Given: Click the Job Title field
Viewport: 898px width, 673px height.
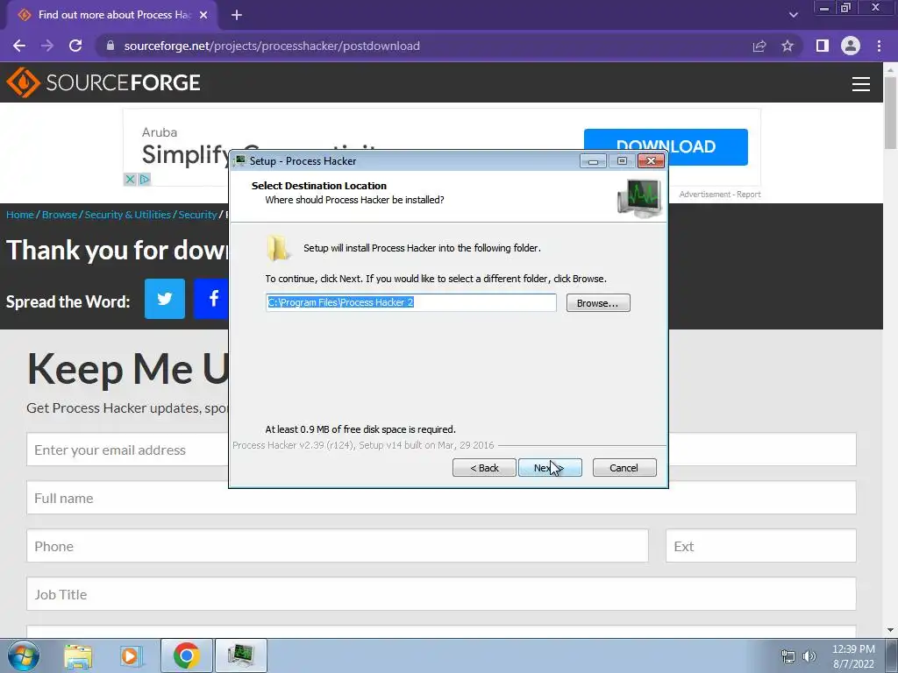Looking at the screenshot, I should pos(441,594).
